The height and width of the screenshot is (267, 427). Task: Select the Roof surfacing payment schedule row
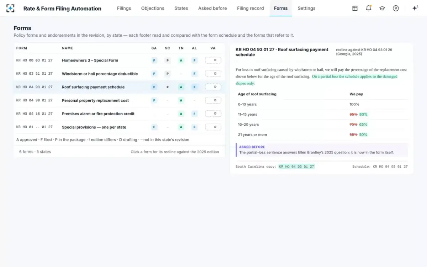tap(119, 87)
